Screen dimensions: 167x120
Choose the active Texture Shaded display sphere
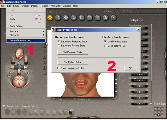71,112
